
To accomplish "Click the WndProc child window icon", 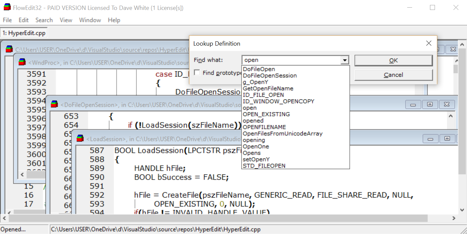I will (x=22, y=62).
